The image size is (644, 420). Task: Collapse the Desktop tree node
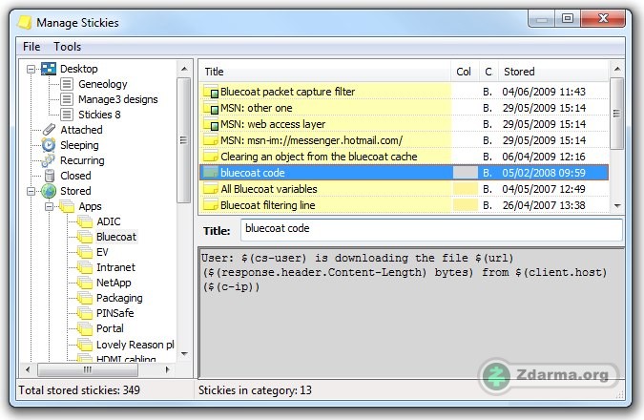tap(31, 69)
